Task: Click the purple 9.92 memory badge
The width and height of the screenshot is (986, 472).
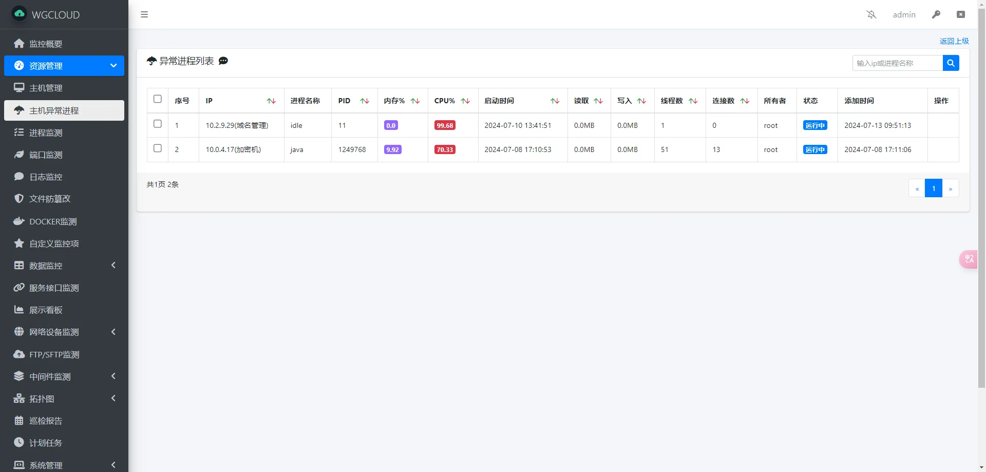Action: coord(393,149)
